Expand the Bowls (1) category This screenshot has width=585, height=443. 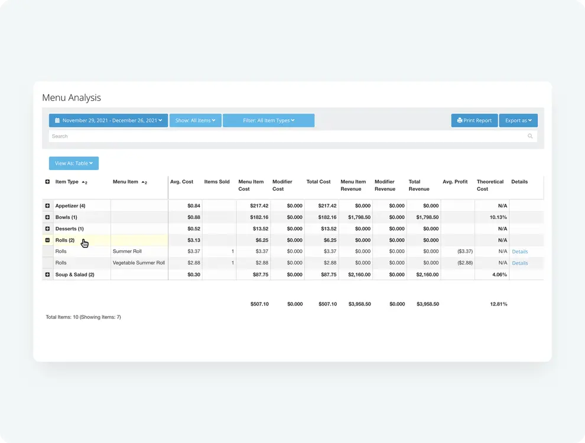tap(48, 217)
